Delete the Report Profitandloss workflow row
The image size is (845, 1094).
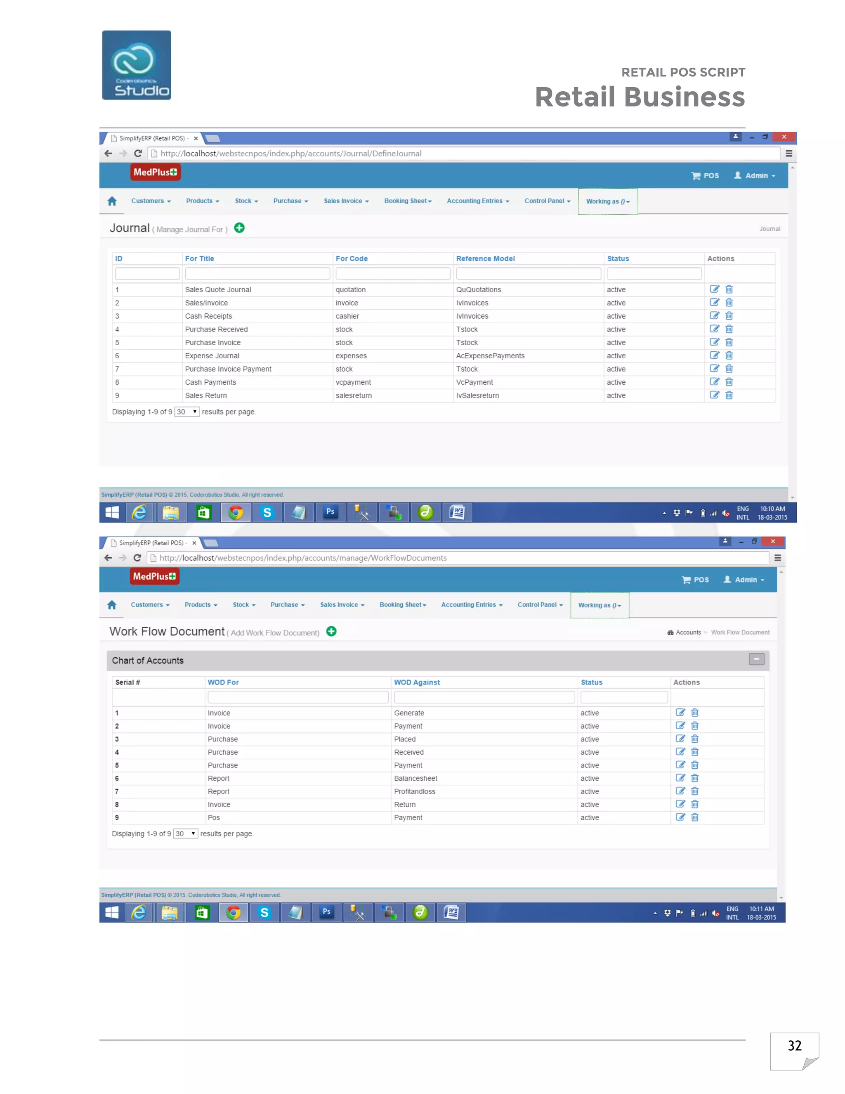click(x=695, y=791)
